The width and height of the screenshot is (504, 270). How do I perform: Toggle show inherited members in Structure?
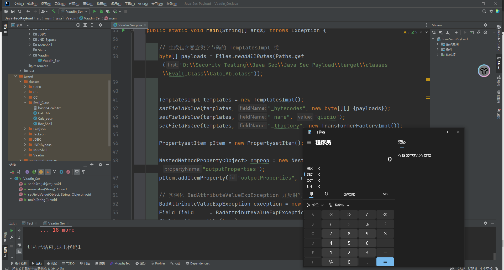pos(34,172)
